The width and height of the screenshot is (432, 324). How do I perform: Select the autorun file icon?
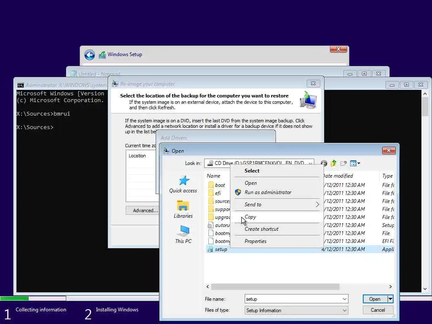[x=211, y=225]
